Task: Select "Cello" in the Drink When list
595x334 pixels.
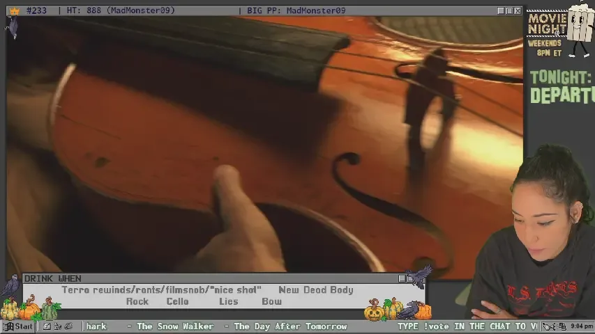Action: 177,301
